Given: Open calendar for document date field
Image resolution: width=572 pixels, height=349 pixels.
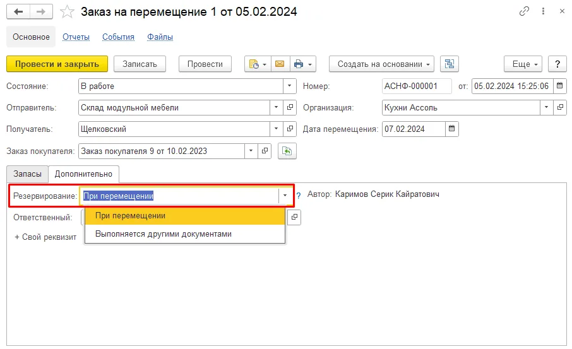Looking at the screenshot, I should tap(559, 86).
